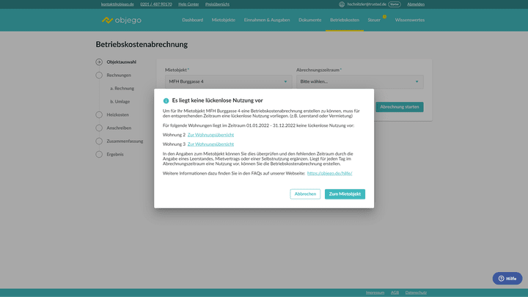Select the Betriebskosten tab

tap(345, 20)
